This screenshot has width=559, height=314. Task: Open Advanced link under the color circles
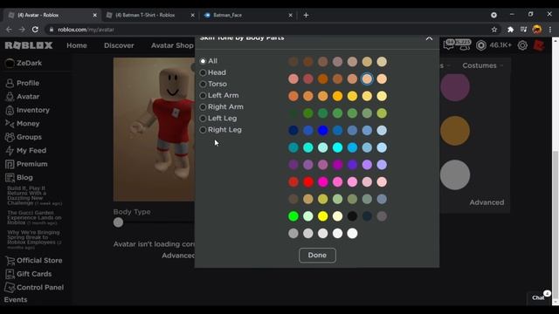coord(487,202)
